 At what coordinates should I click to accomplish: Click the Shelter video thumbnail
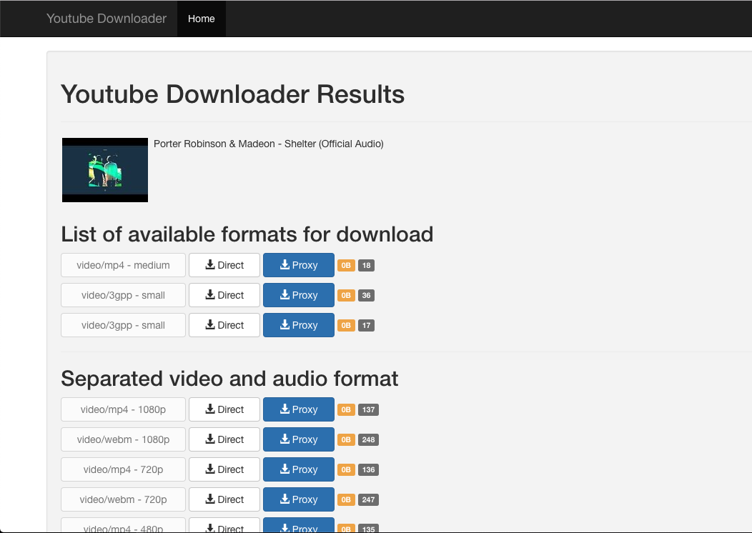point(105,169)
